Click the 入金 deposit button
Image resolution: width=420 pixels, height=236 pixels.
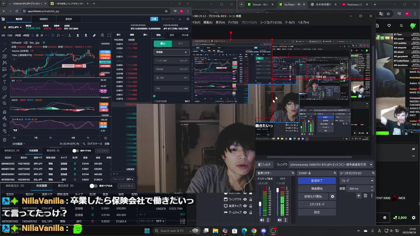[154, 19]
